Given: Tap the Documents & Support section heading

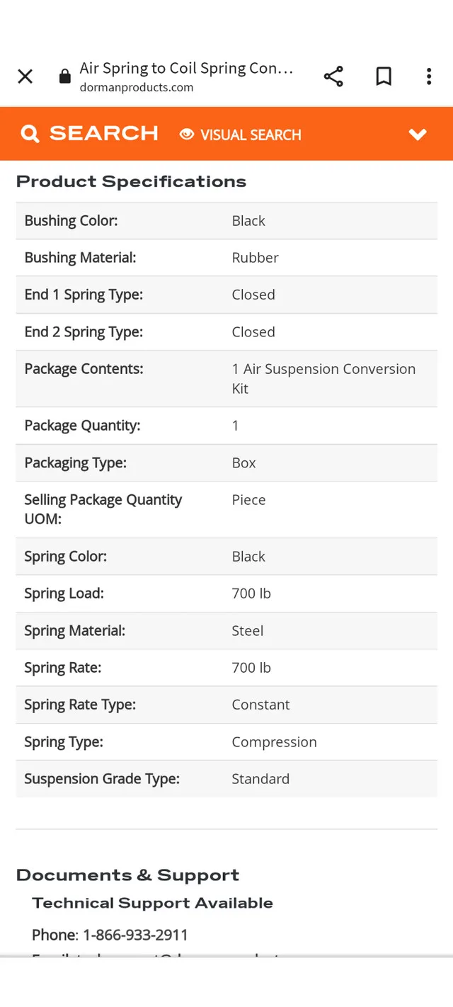Looking at the screenshot, I should [x=127, y=875].
